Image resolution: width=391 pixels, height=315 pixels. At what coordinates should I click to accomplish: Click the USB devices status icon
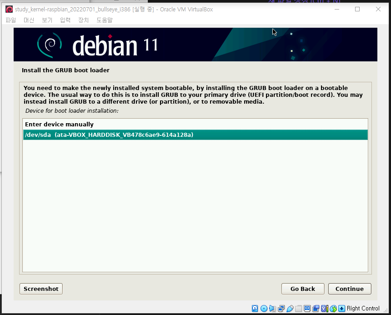290,309
